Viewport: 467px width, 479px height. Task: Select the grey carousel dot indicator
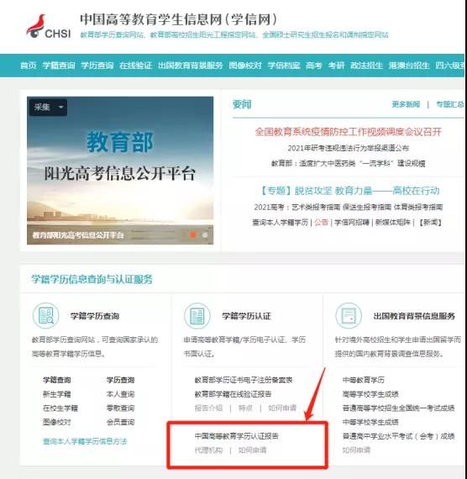tap(205, 235)
